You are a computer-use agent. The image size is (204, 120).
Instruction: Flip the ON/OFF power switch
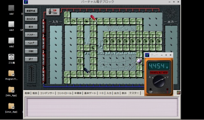pos(53,12)
